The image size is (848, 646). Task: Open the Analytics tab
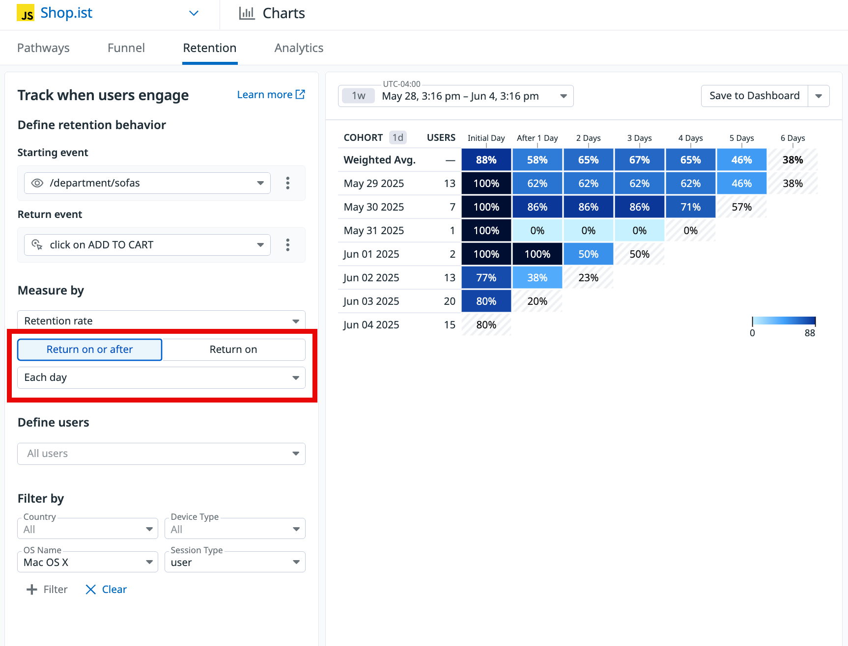299,48
